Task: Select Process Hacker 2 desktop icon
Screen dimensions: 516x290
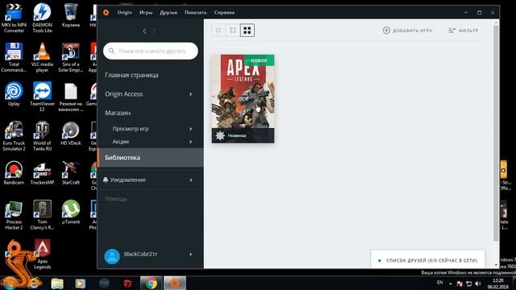Action: [x=14, y=215]
